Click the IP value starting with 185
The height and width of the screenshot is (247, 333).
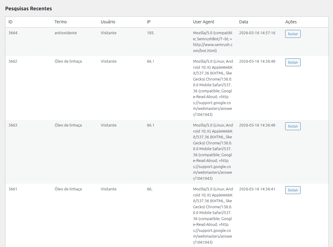coord(151,33)
